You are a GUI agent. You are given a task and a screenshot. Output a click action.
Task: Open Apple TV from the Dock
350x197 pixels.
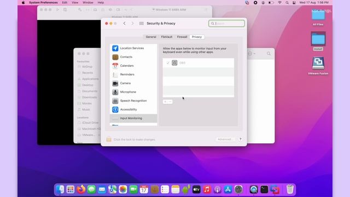point(196,189)
